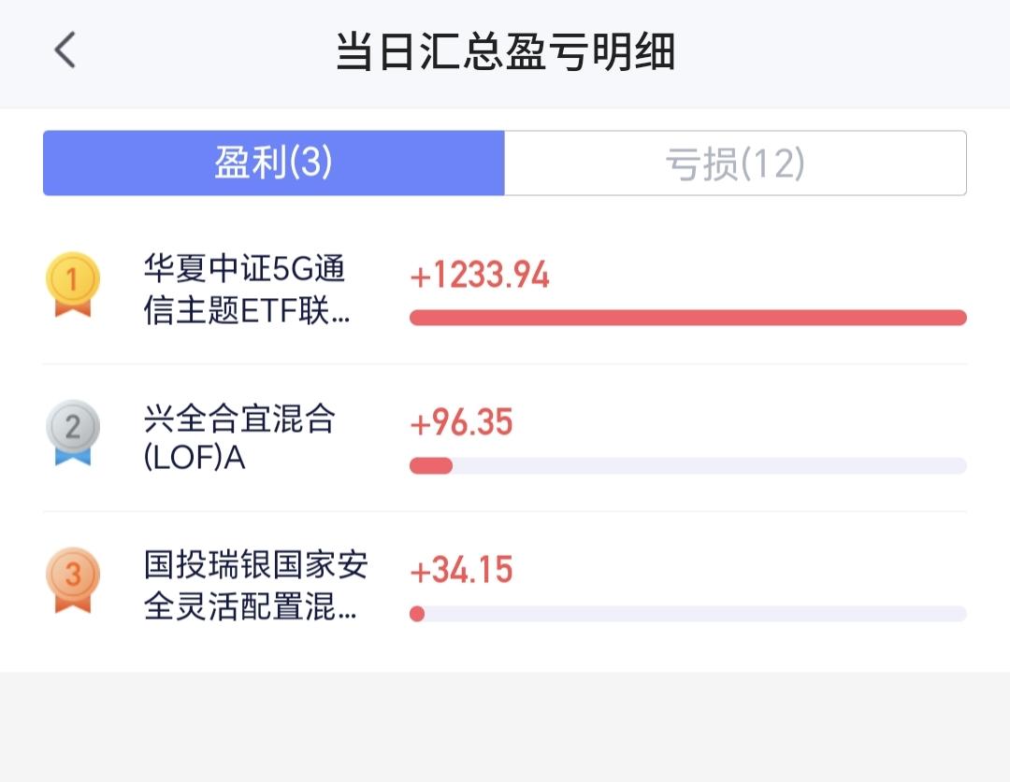Click the short red fill of 兴全合宜 bar
1010x782 pixels.
coord(431,465)
